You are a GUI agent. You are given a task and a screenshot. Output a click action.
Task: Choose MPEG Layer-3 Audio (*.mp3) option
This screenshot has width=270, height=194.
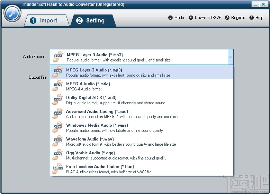pos(142,72)
